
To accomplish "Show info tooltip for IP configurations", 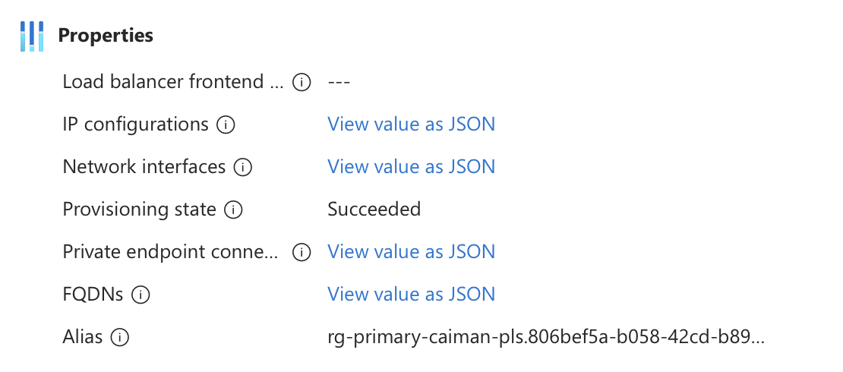I will point(226,125).
